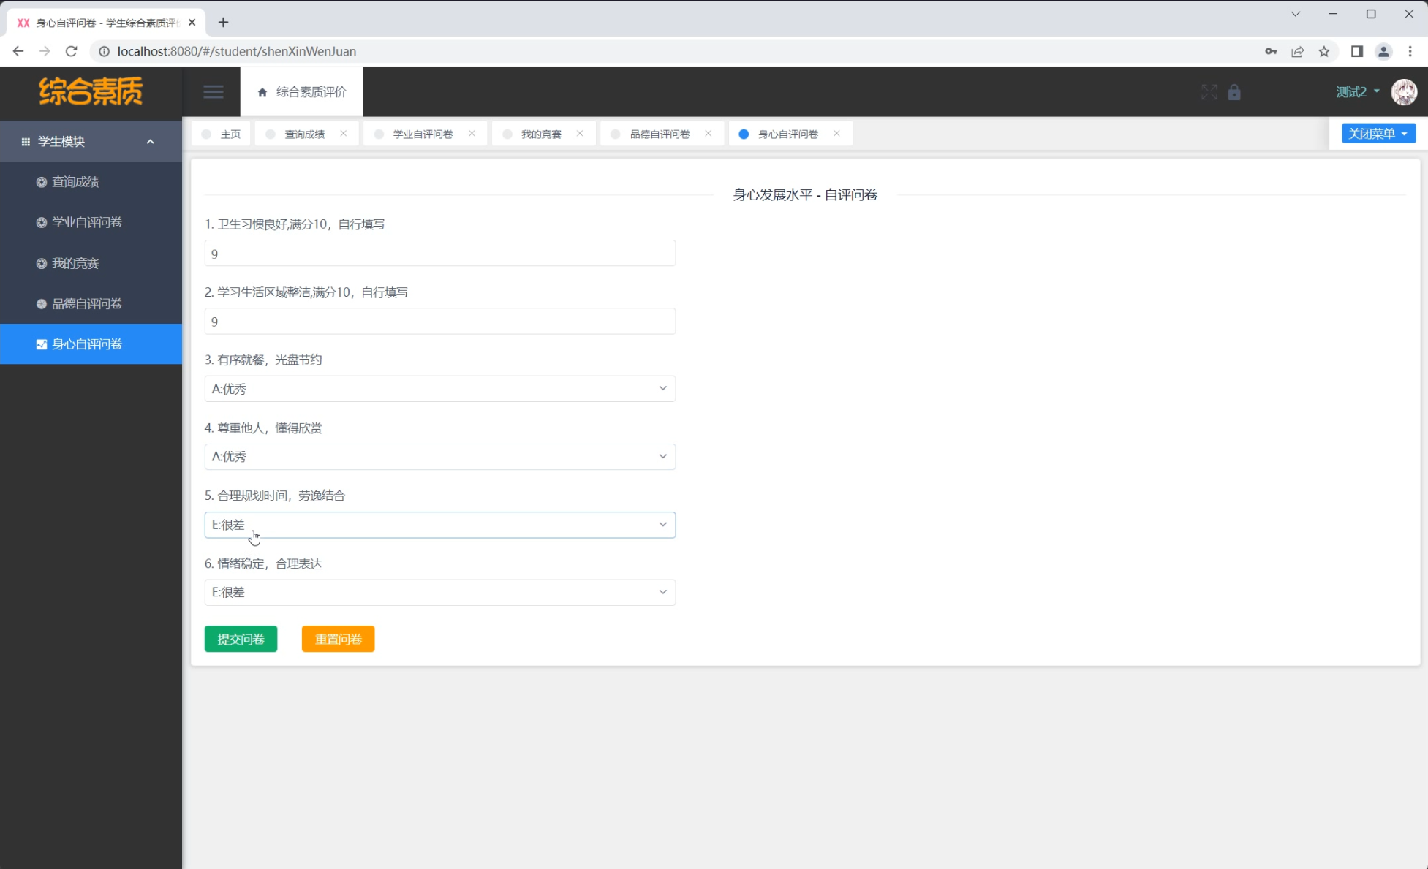Image resolution: width=1428 pixels, height=869 pixels.
Task: Switch to the 查询成绩 page tab
Action: point(304,134)
